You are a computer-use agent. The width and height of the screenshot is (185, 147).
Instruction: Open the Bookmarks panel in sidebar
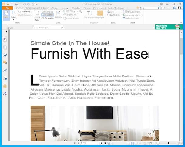click(5, 40)
